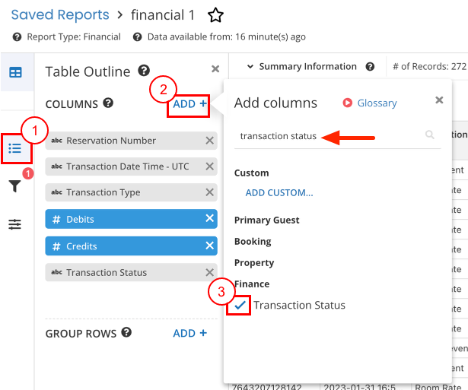Open the Table Outline list icon
Viewport: 468px width, 390px height.
pos(15,147)
